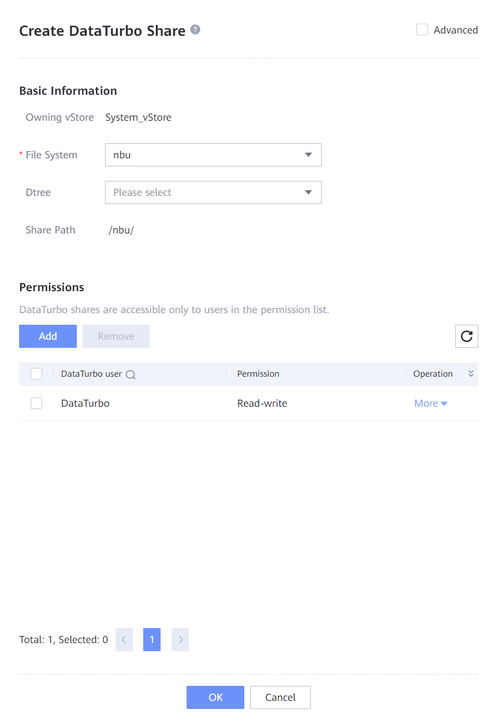Image resolution: width=495 pixels, height=713 pixels.
Task: Click the DataTurbo user search icon
Action: (x=131, y=374)
